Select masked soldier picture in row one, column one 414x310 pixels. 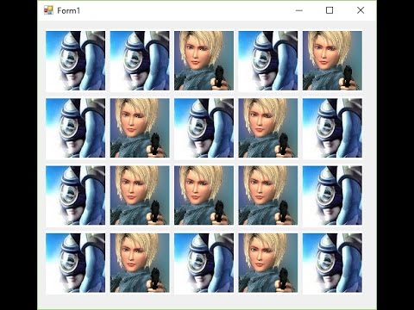pyautogui.click(x=76, y=61)
